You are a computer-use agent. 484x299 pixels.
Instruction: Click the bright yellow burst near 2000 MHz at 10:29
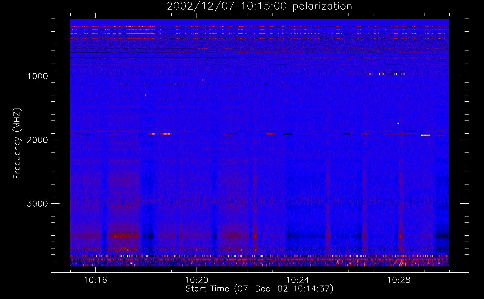pyautogui.click(x=425, y=135)
